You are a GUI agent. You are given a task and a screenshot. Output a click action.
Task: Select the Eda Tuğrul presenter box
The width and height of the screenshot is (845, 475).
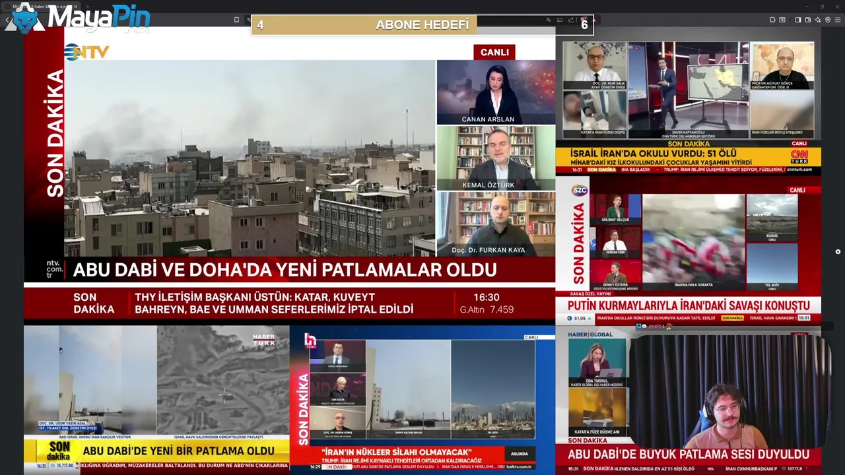coord(597,362)
